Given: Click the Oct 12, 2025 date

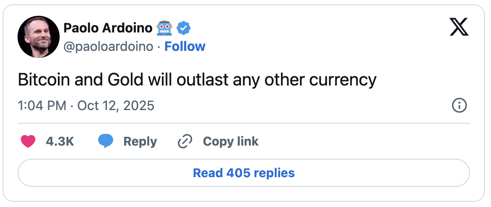Looking at the screenshot, I should [116, 106].
